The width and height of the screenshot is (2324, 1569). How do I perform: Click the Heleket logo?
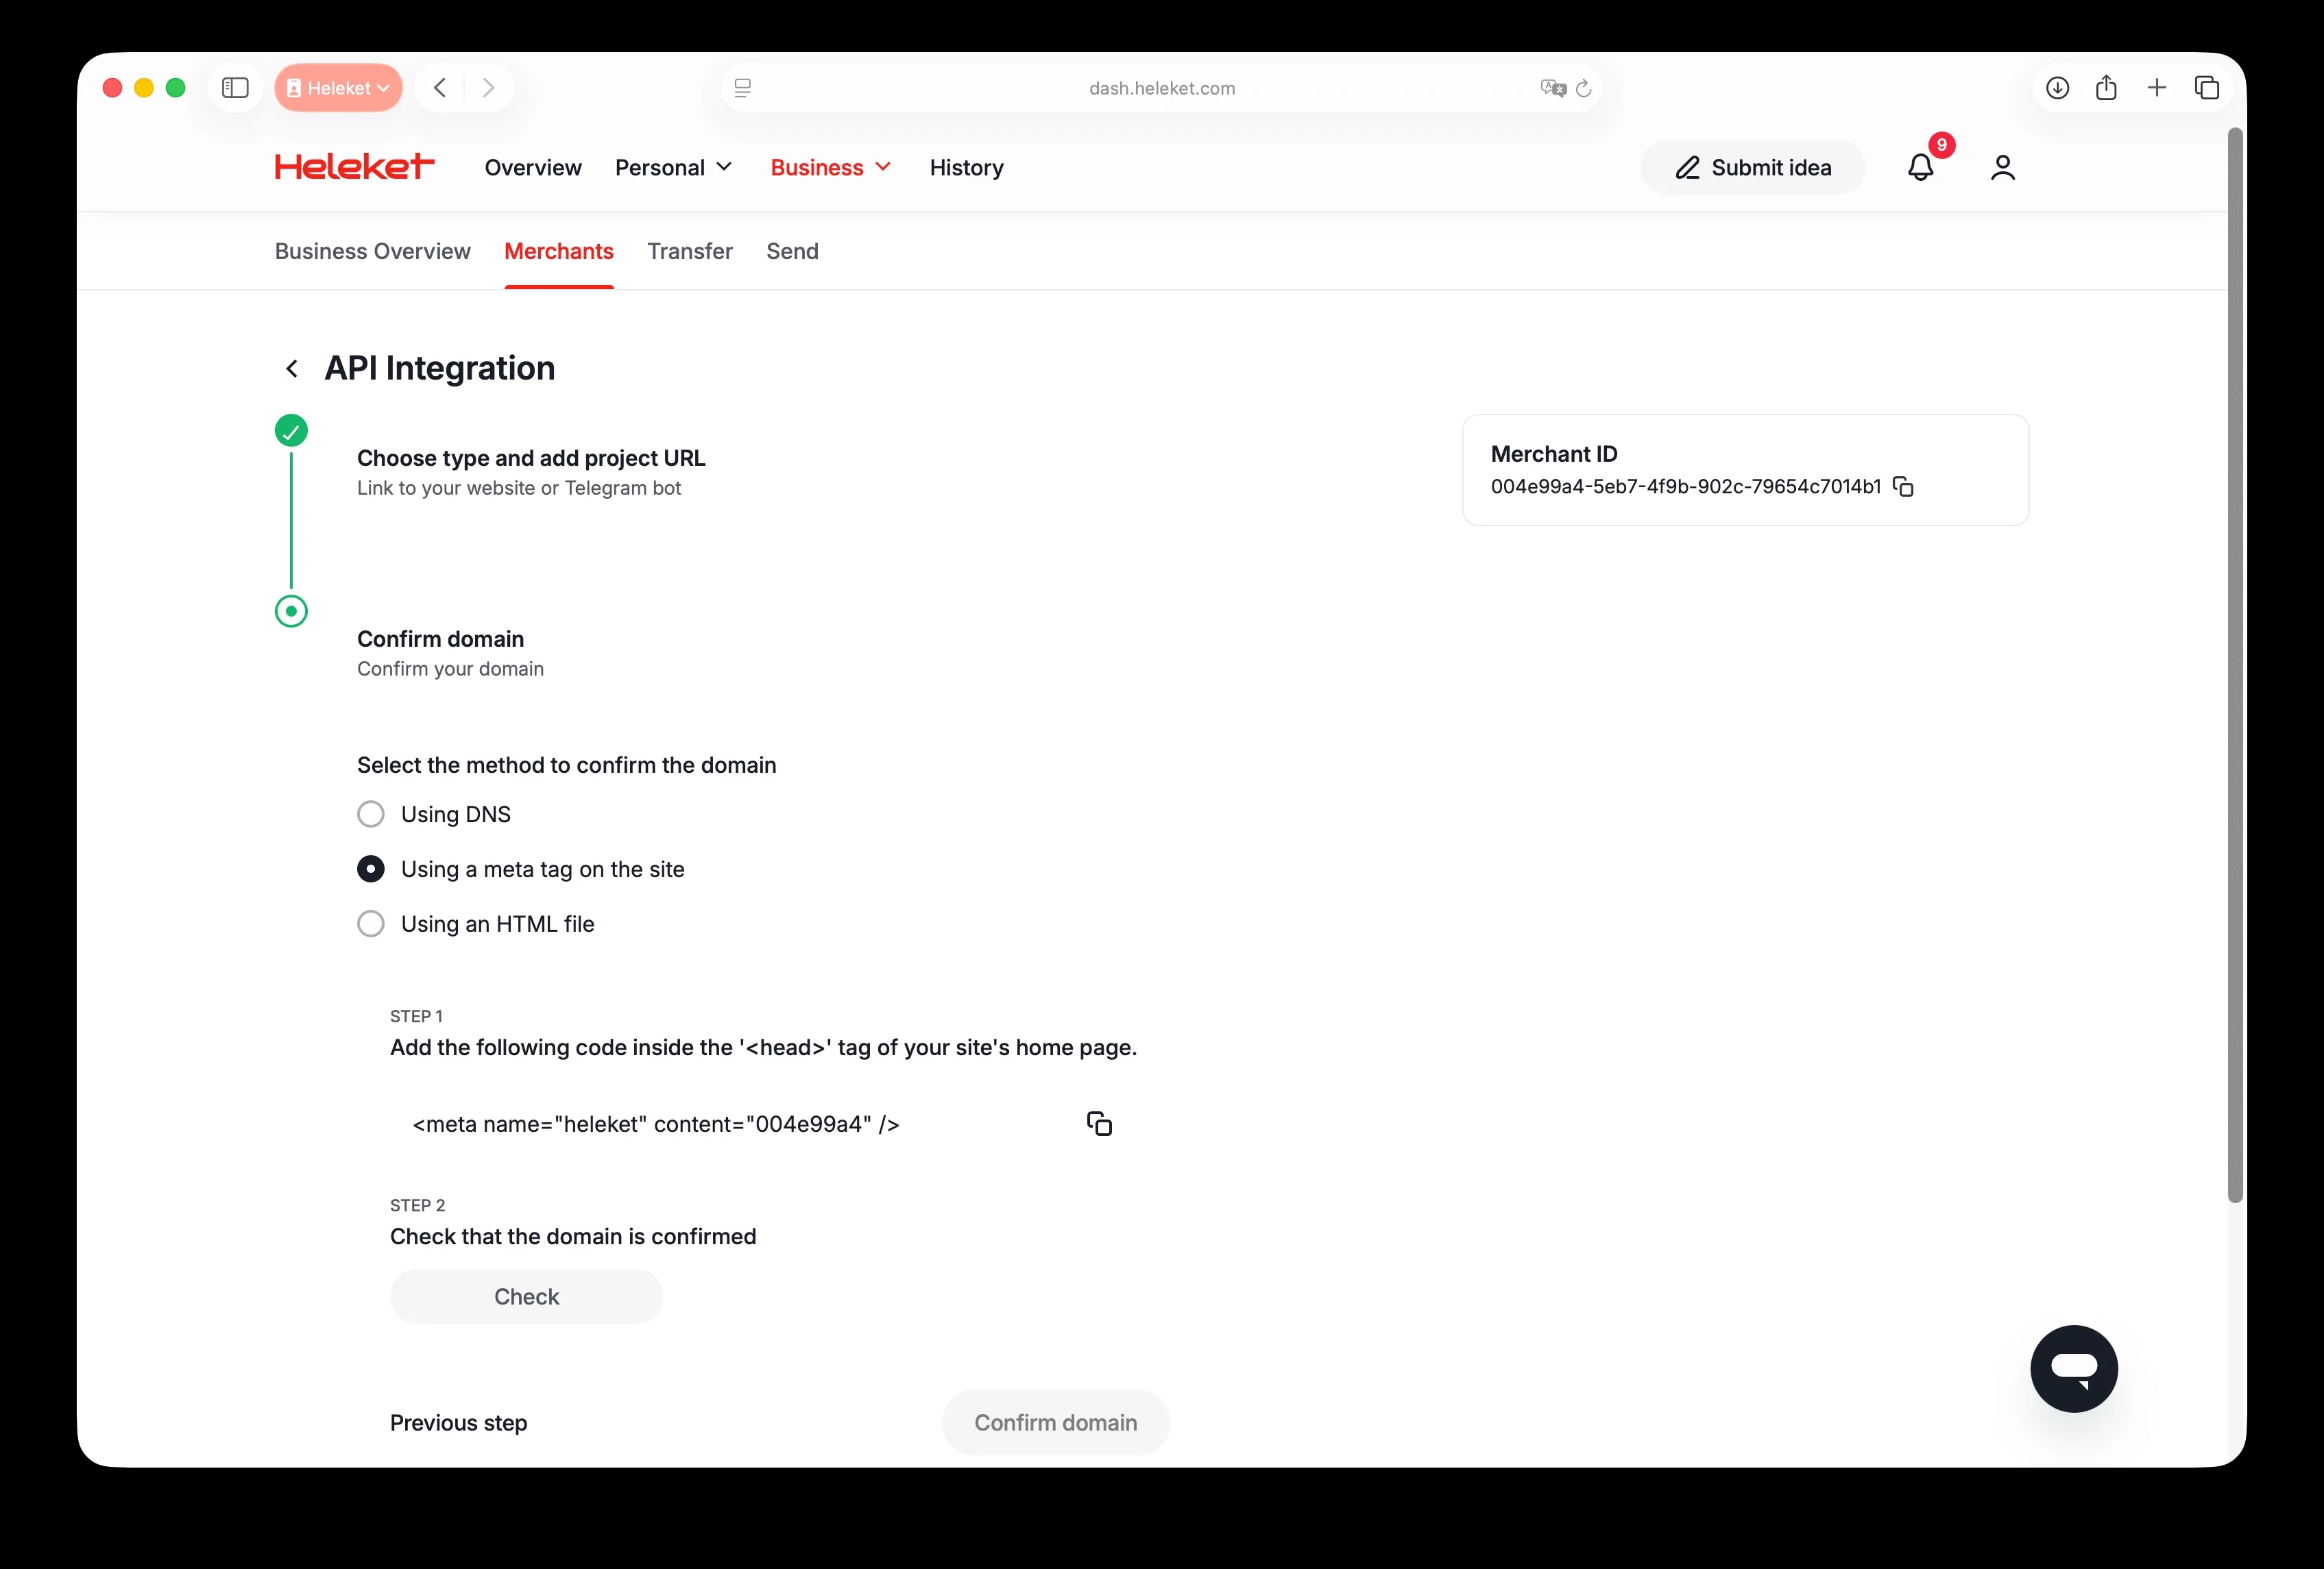tap(354, 167)
